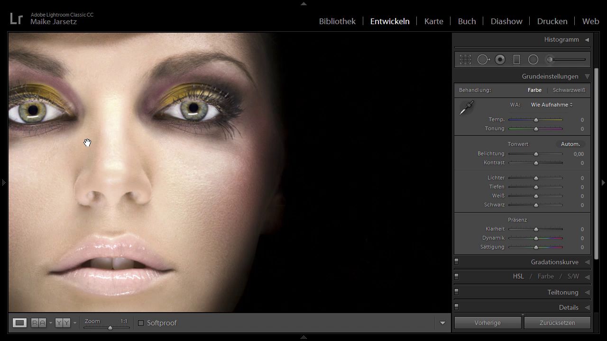Click the Dynamik slider handle
This screenshot has height=341, width=607.
(x=536, y=238)
